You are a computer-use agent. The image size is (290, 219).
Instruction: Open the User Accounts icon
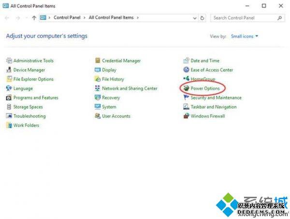98,116
